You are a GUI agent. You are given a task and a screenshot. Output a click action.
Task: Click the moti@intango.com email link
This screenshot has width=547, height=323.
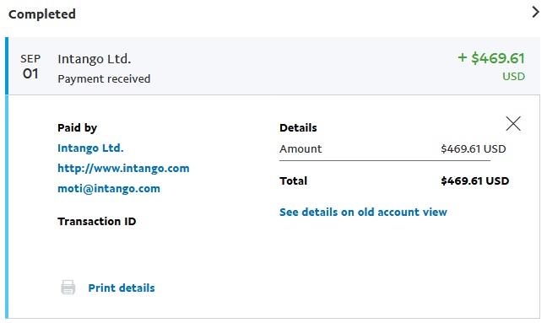click(x=109, y=189)
